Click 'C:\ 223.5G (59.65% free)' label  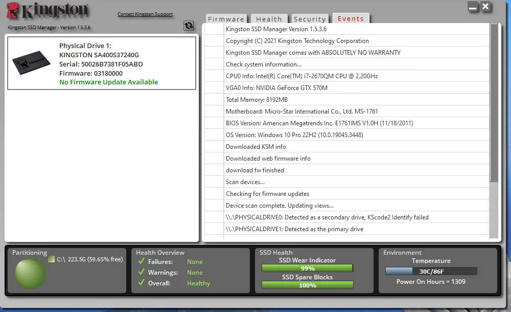[90, 259]
